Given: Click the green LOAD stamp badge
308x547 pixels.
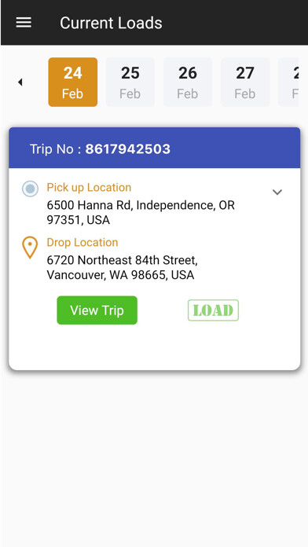Looking at the screenshot, I should (x=213, y=310).
